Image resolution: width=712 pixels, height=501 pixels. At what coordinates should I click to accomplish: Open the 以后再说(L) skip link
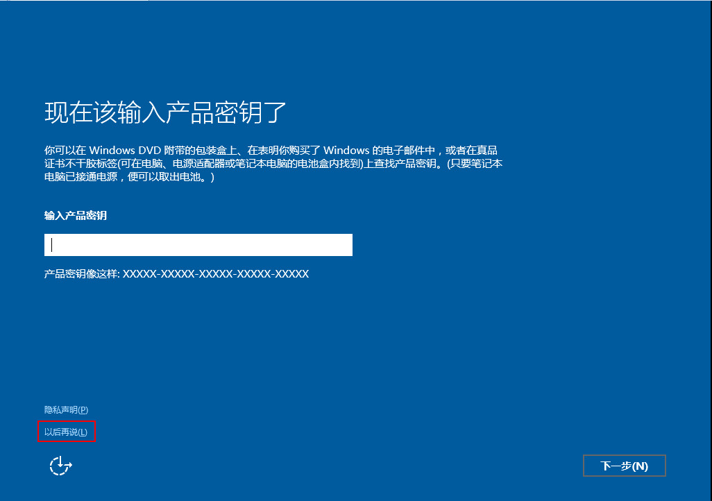[66, 432]
